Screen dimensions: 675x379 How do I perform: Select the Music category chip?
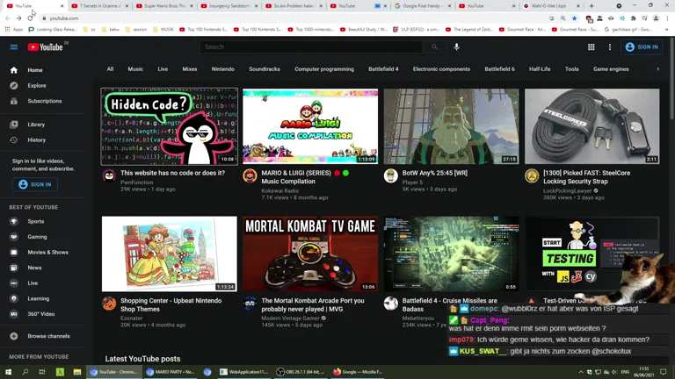[x=135, y=68]
